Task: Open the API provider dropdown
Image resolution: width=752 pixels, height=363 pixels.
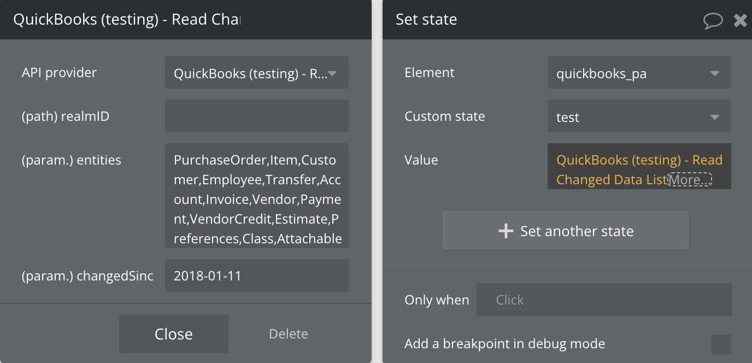Action: pyautogui.click(x=257, y=73)
